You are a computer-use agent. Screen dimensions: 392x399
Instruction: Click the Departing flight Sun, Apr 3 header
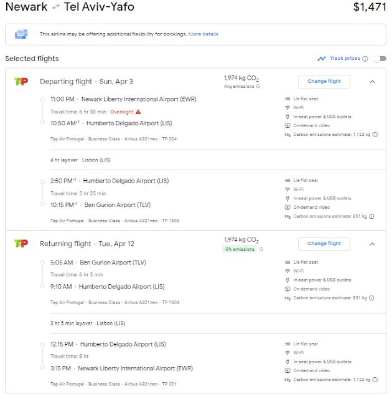coord(86,82)
